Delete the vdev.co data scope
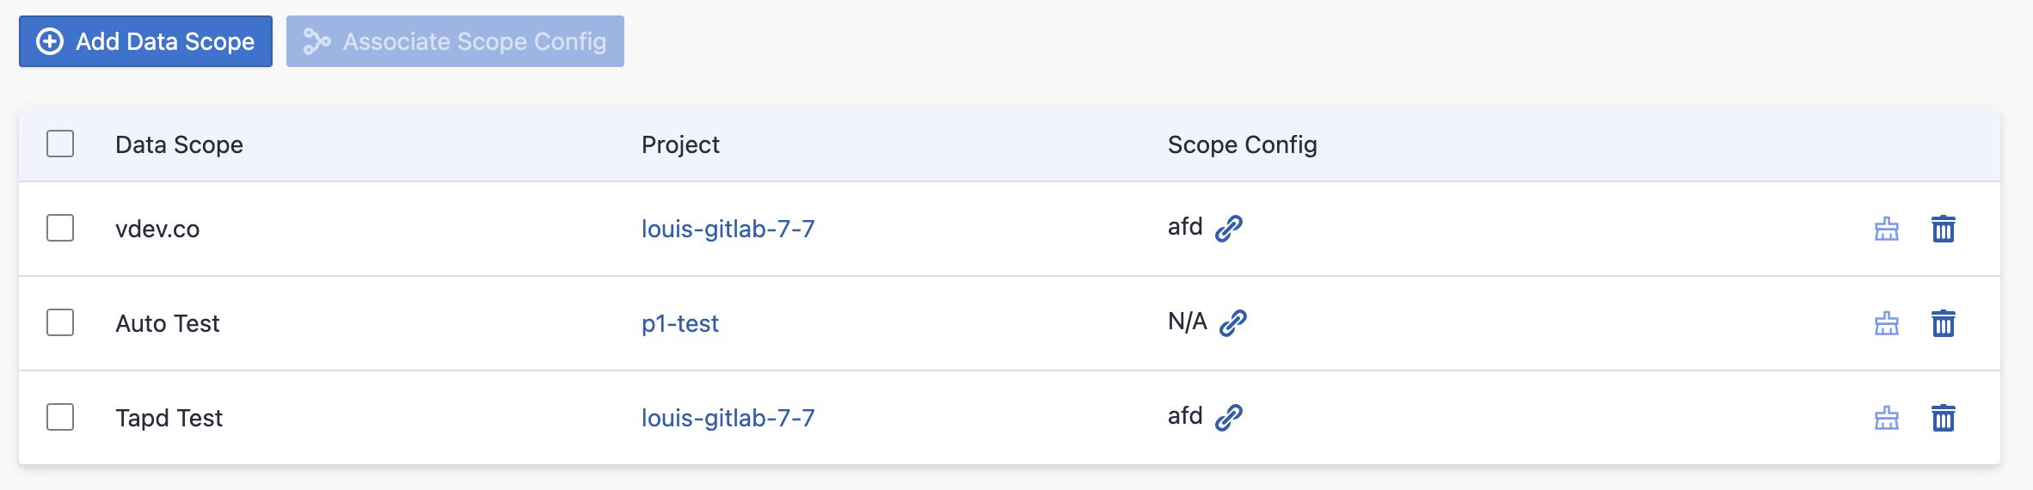Screen dimensions: 2033x490 tap(1943, 229)
